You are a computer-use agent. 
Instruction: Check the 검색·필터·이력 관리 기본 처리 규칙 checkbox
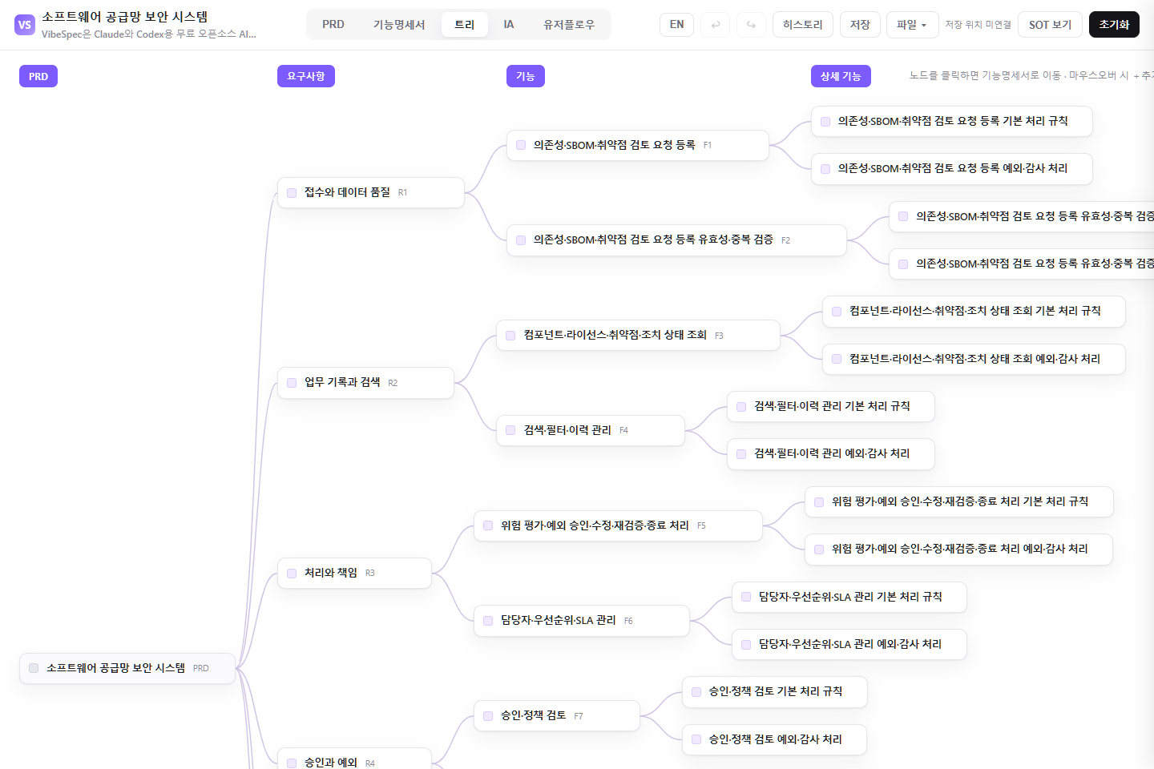pyautogui.click(x=741, y=407)
